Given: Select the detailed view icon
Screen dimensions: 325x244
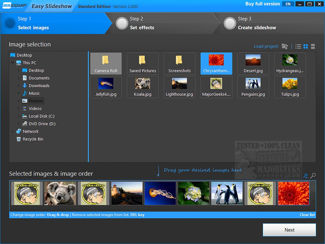Looking at the screenshot, I should [x=313, y=46].
